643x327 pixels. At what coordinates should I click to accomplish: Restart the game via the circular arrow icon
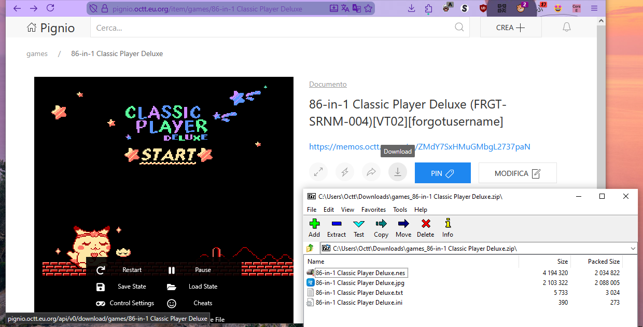(102, 270)
